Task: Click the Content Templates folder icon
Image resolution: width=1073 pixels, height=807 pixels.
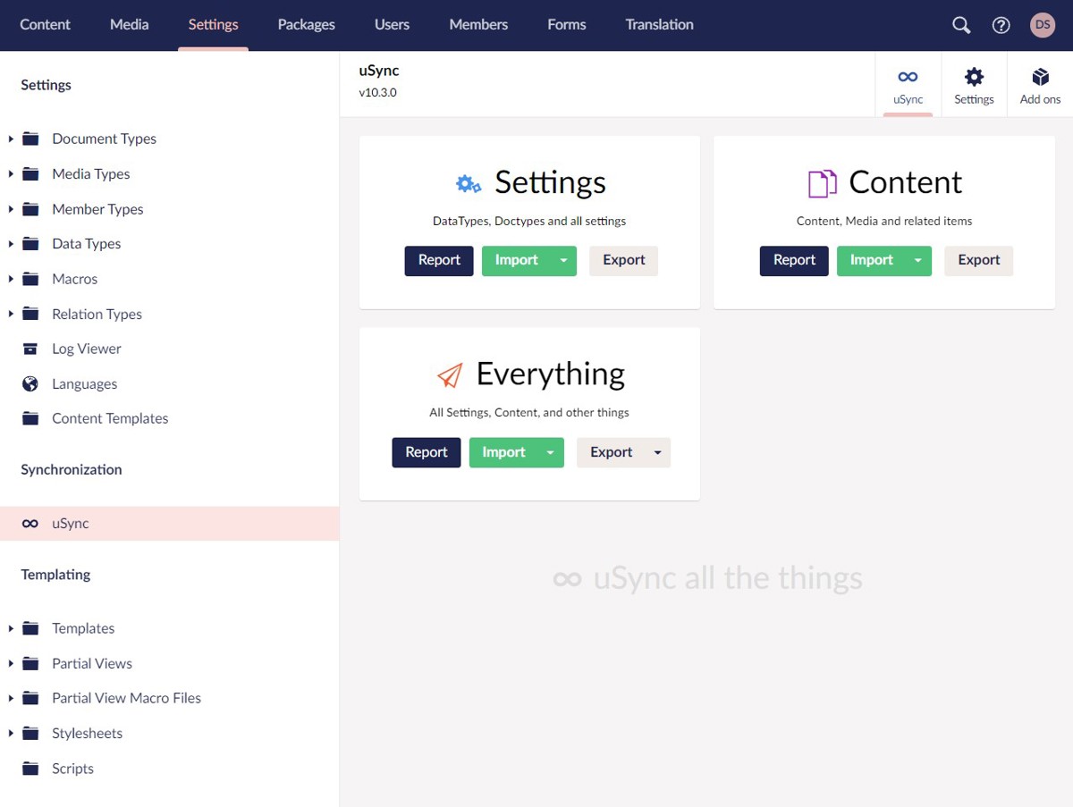Action: [x=30, y=418]
